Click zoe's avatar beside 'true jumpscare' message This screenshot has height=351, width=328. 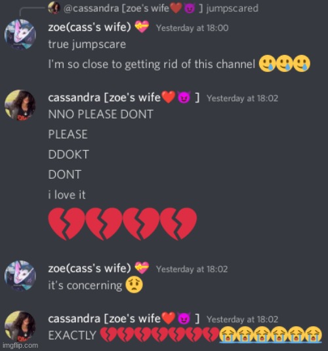tap(20, 34)
